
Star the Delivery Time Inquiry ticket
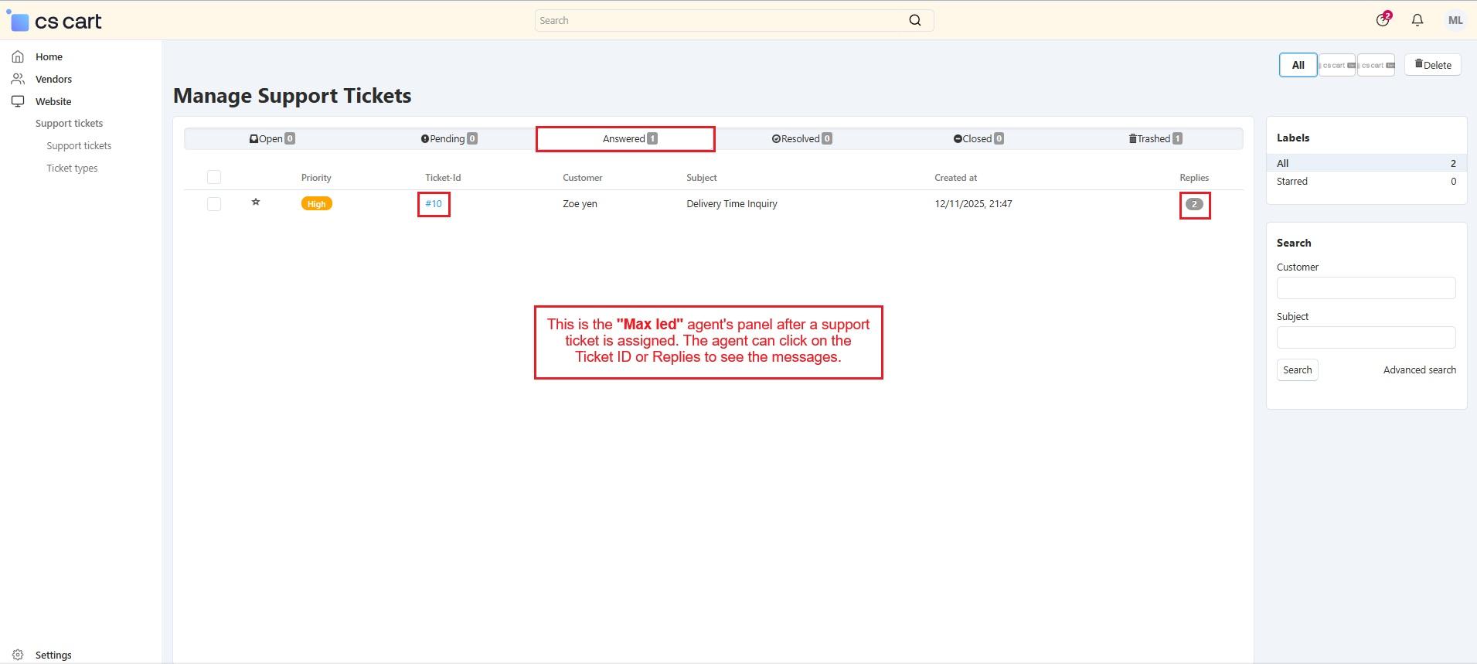tap(256, 203)
